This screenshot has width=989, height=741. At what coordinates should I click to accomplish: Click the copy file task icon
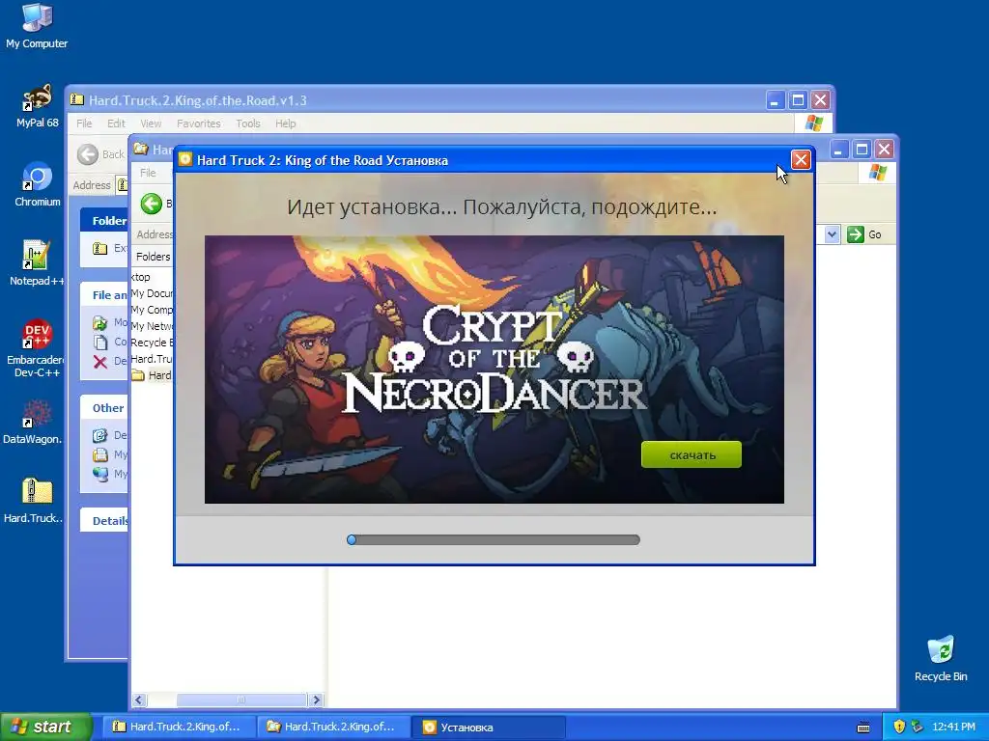(100, 343)
